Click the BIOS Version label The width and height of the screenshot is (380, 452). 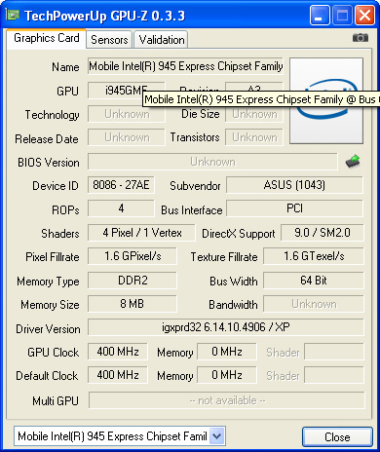(49, 163)
